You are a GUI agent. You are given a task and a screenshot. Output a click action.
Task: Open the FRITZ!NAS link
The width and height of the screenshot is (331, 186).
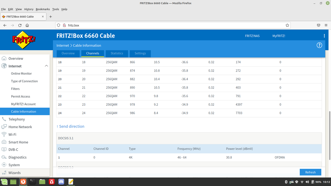point(252,36)
